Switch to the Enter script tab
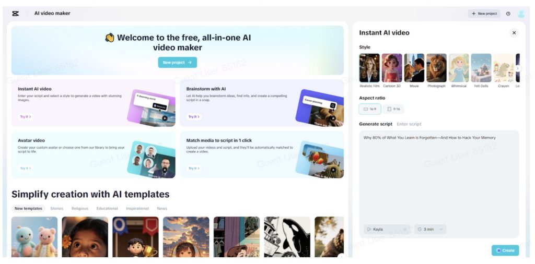The image size is (535, 264). 409,124
